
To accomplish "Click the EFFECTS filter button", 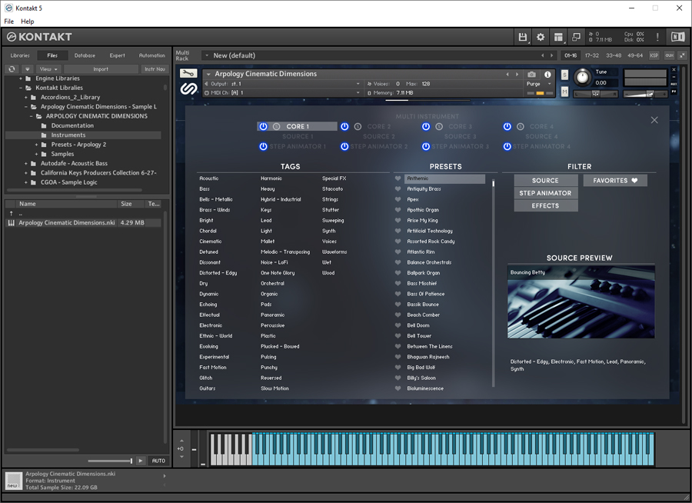I will point(545,206).
